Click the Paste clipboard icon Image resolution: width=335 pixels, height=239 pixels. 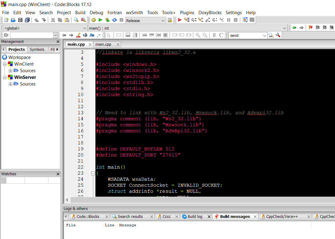[67, 20]
